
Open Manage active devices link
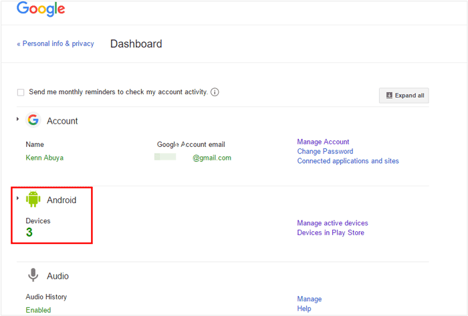coord(332,223)
